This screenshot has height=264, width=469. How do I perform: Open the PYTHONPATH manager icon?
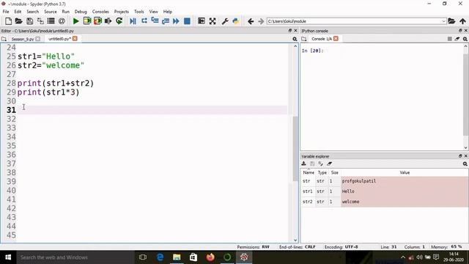coord(236,21)
